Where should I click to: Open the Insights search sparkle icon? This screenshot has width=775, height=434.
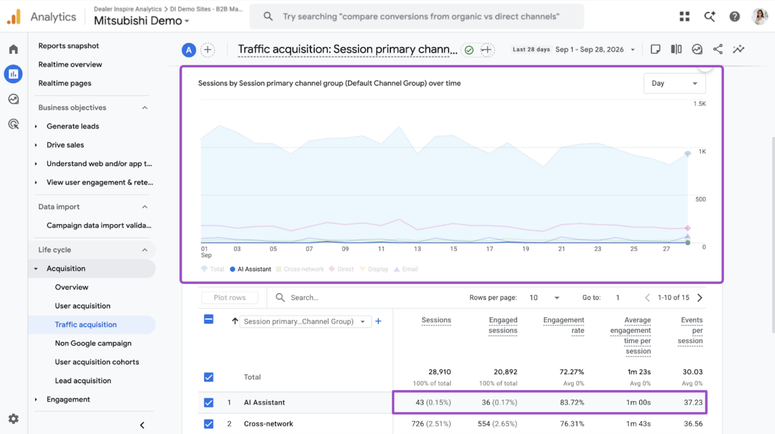[710, 16]
